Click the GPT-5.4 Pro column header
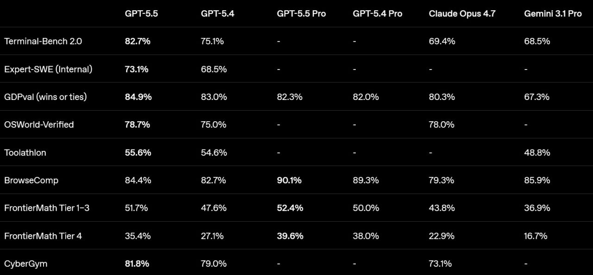The height and width of the screenshot is (275, 593). (x=377, y=14)
